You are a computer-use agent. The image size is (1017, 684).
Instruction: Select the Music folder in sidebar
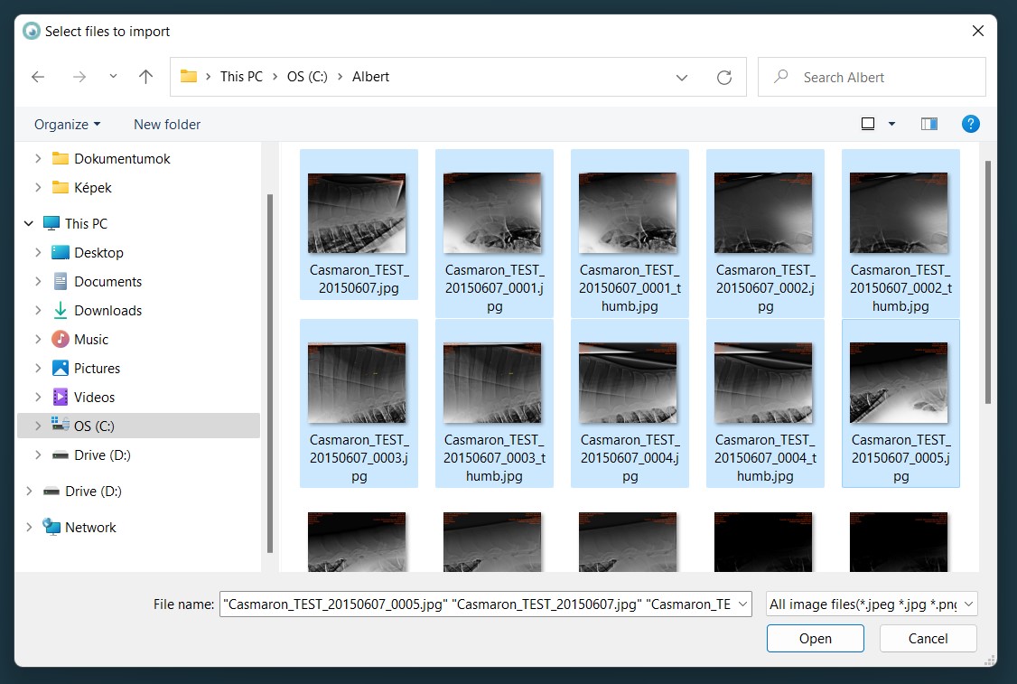pyautogui.click(x=91, y=340)
